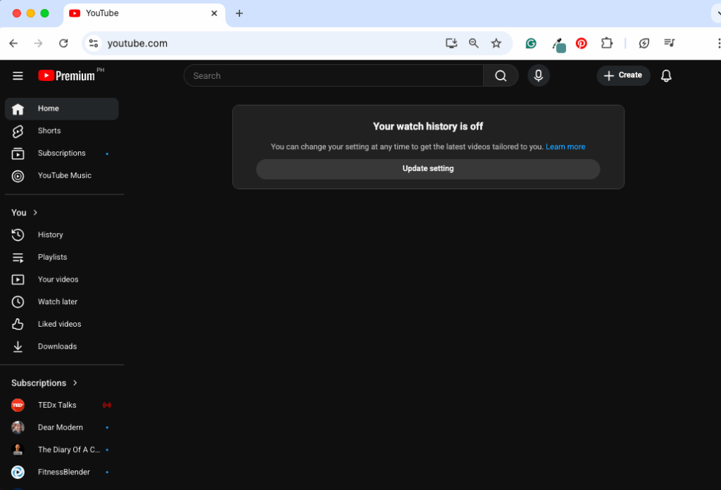The image size is (721, 490).
Task: Search with your voice microphone icon
Action: click(x=539, y=76)
